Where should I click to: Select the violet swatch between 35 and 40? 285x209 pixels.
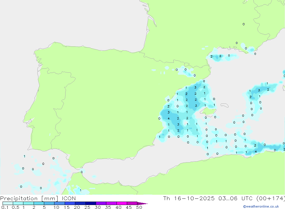[111, 203]
